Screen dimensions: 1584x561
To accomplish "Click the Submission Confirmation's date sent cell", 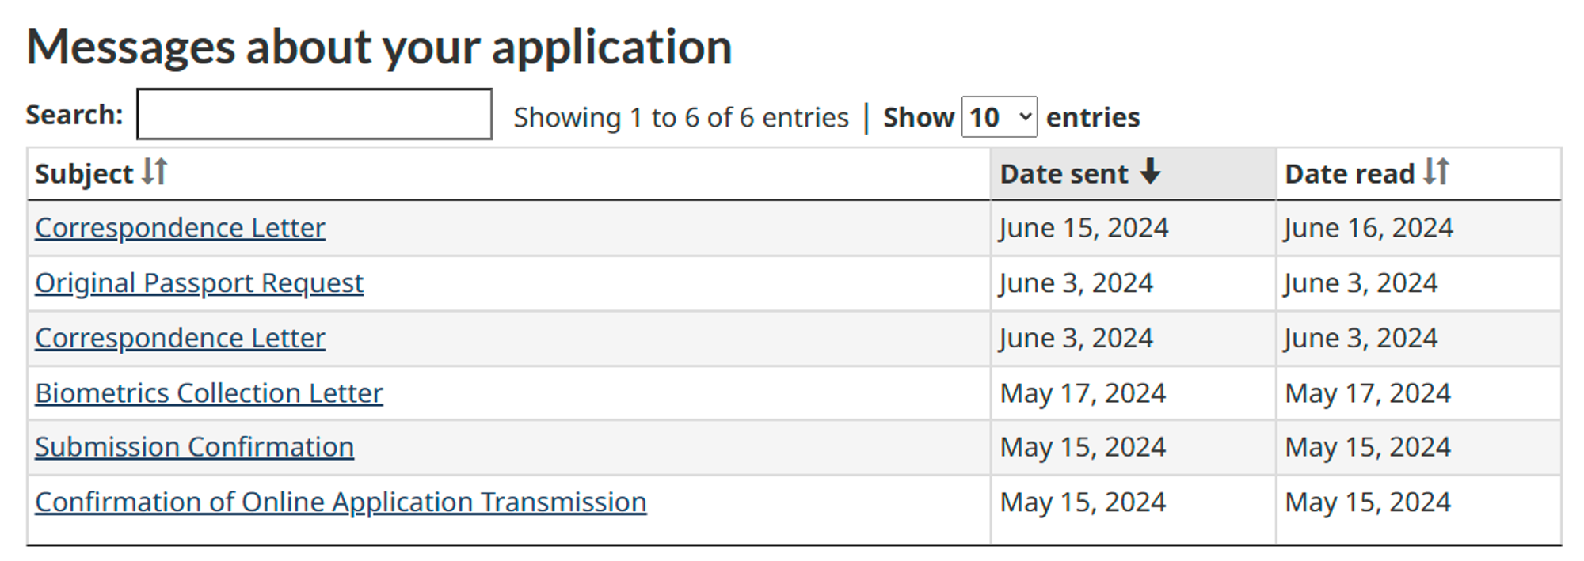I will click(1083, 447).
